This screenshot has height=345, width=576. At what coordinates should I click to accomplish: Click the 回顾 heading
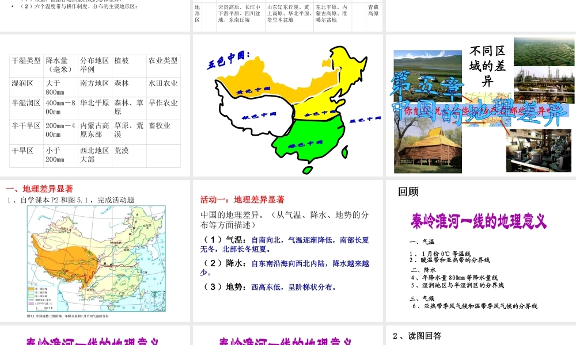coord(408,191)
